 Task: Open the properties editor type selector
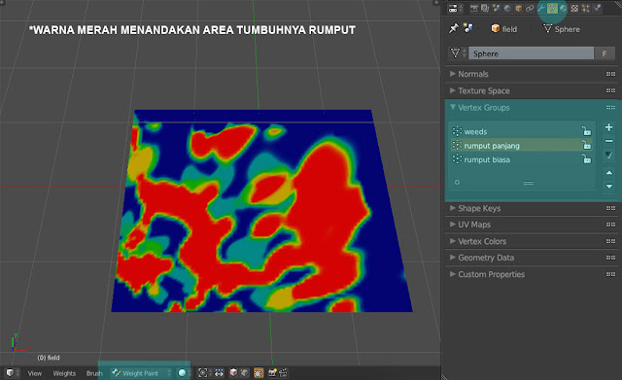pyautogui.click(x=455, y=8)
